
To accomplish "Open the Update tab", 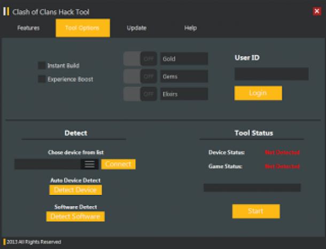I will pyautogui.click(x=136, y=28).
